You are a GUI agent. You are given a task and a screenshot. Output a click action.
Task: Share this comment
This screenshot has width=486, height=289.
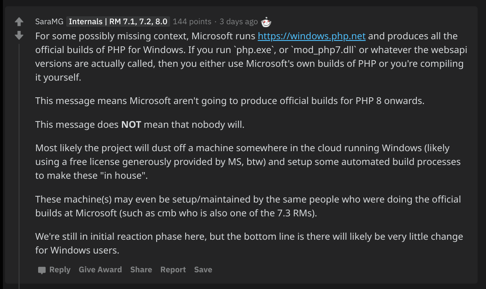(141, 270)
